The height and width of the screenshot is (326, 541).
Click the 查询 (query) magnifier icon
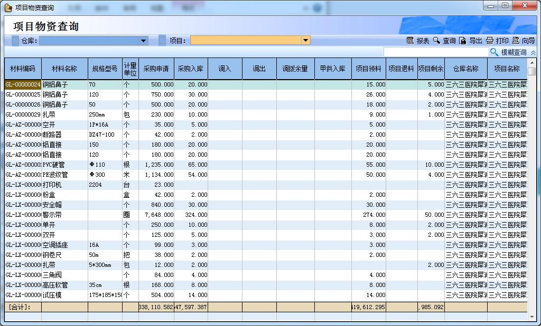tap(436, 41)
